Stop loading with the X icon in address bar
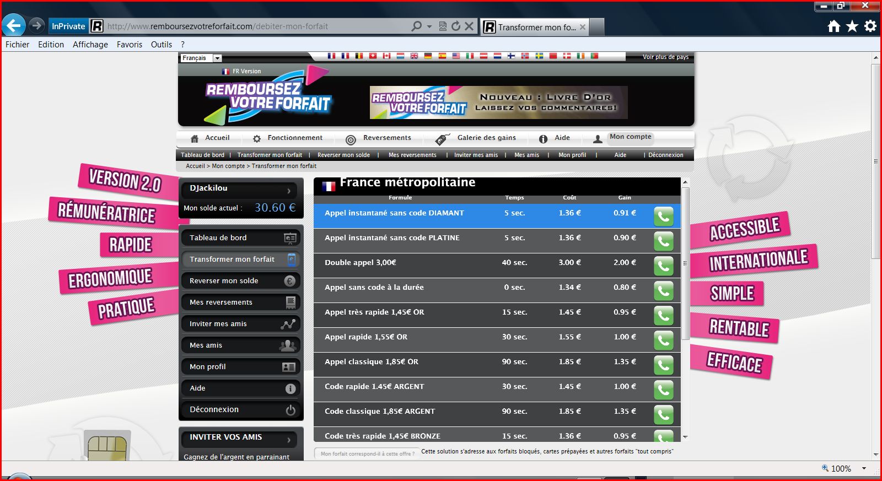Viewport: 882px width, 481px height. [x=469, y=26]
